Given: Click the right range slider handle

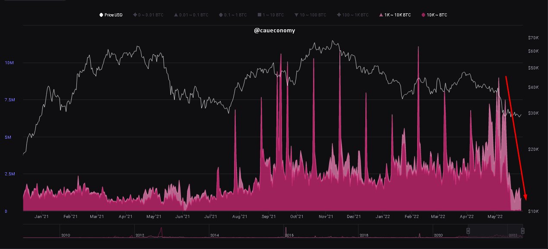Looking at the screenshot, I should pyautogui.click(x=523, y=231).
